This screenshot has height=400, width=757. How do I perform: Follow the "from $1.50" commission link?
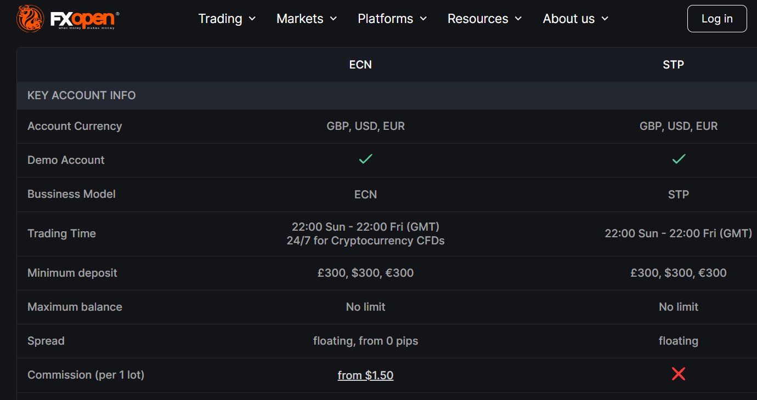click(x=365, y=375)
